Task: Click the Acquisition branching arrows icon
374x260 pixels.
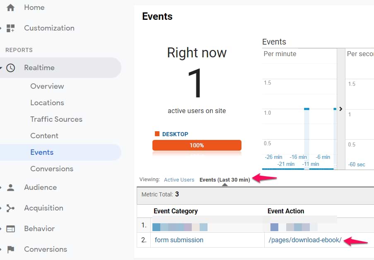Action: [11, 208]
